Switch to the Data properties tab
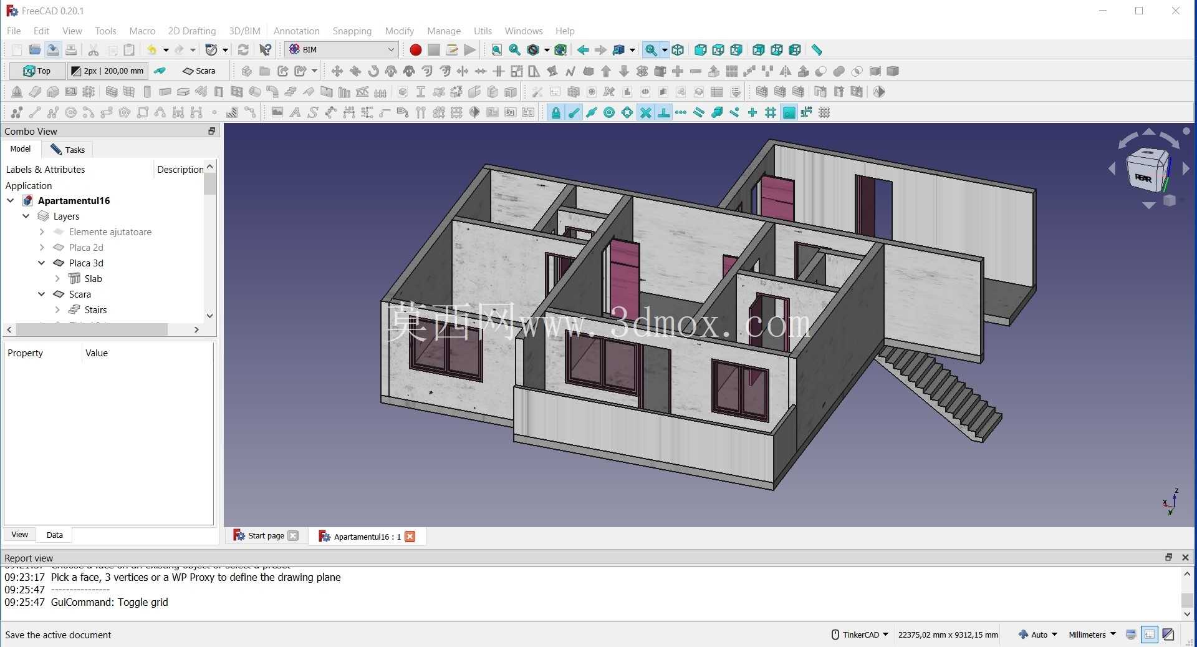The width and height of the screenshot is (1197, 647). coord(55,535)
